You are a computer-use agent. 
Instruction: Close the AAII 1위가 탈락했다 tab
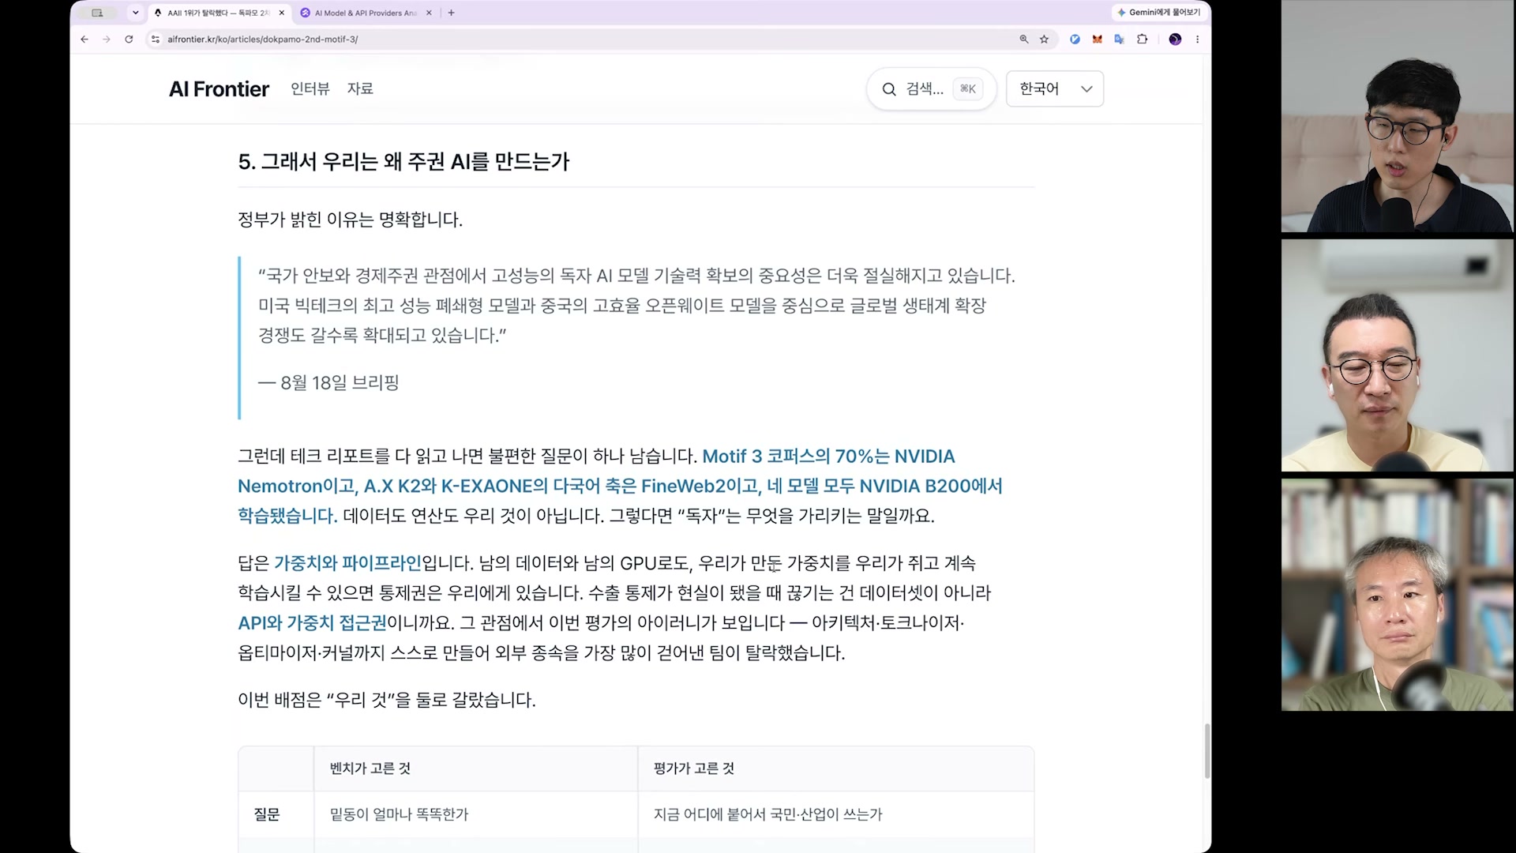[x=282, y=13]
